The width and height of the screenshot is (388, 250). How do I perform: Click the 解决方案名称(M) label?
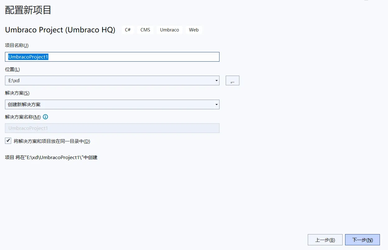23,117
